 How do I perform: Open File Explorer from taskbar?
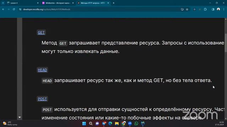[117, 123]
